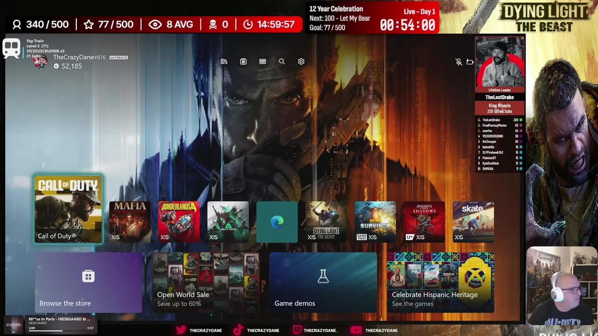Click the 00:54:00 countdown timer
This screenshot has width=598, height=336.
click(407, 25)
